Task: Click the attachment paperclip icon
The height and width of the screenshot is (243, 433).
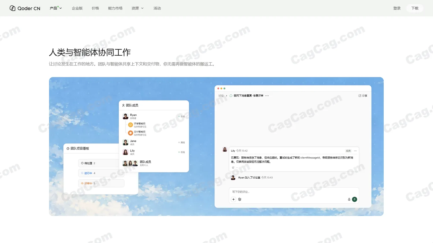Action: click(x=240, y=199)
